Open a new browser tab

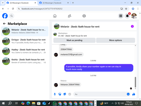[x=73, y=3]
